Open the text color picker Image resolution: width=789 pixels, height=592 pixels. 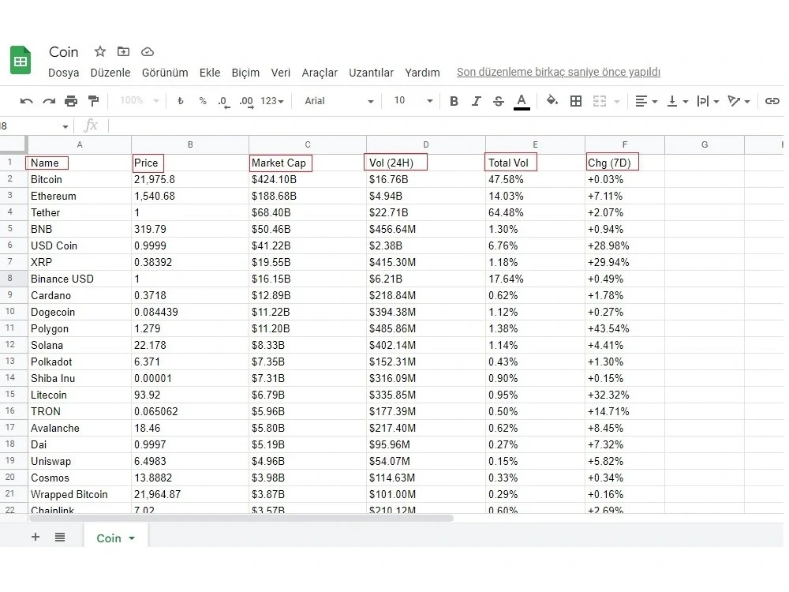point(522,102)
